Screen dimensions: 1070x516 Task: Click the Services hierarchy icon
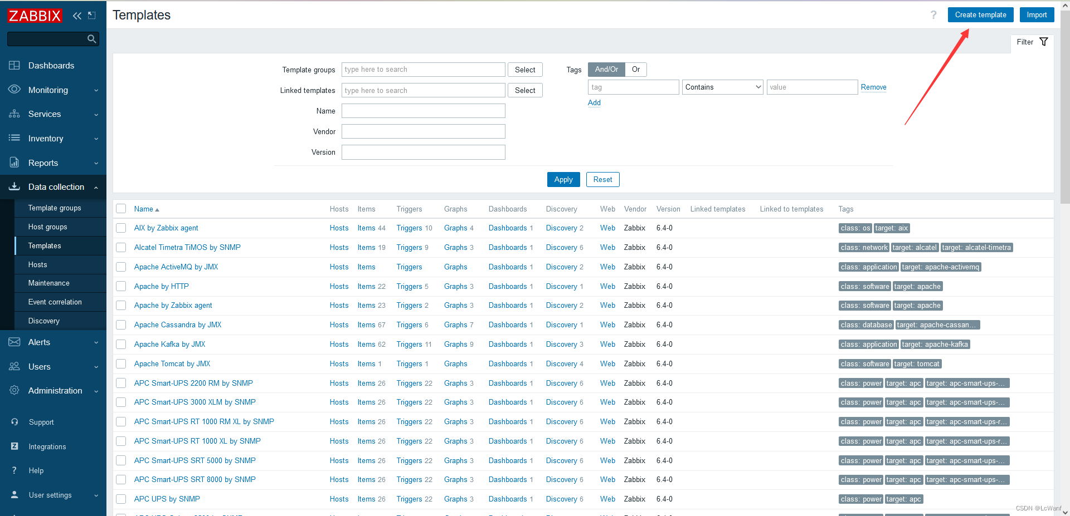(x=14, y=114)
